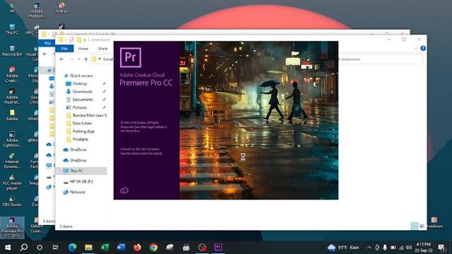Click the search extensions field
The height and width of the screenshot is (254, 452).
tap(381, 59)
